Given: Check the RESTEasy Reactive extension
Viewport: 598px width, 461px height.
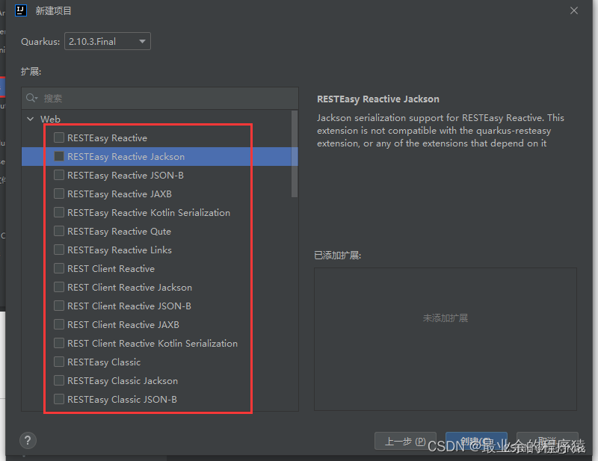Looking at the screenshot, I should coord(59,137).
